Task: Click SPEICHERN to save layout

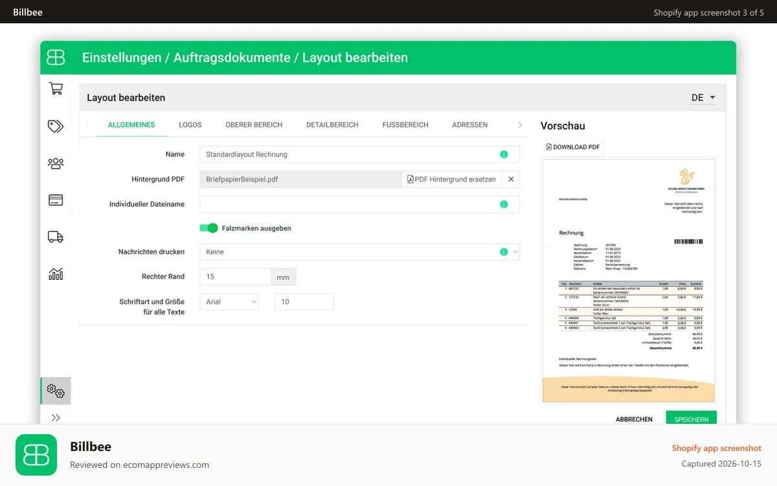Action: (692, 419)
